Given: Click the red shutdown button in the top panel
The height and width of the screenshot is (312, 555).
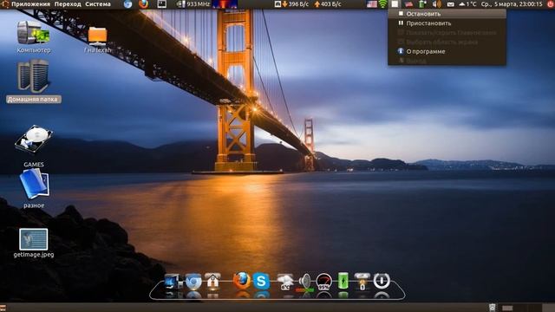Looking at the screenshot, I should [551, 4].
